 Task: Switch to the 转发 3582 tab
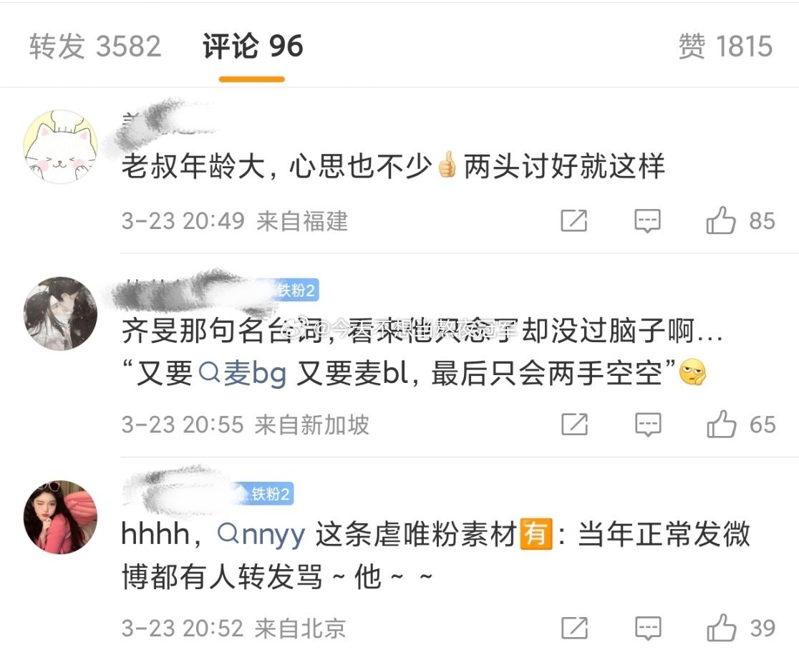(95, 46)
